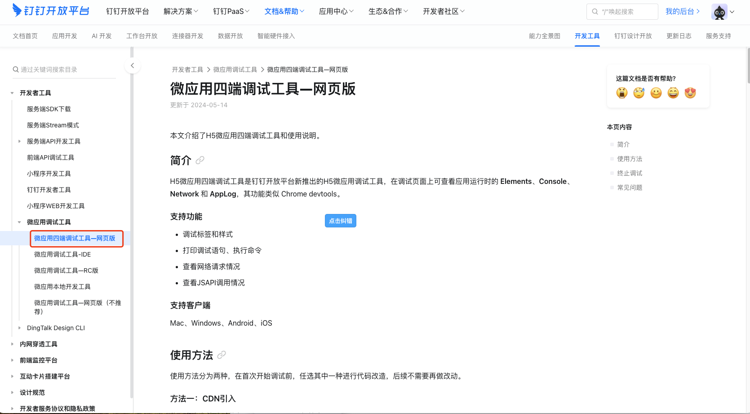Open the 应用中心 dropdown menu
750x414 pixels.
(x=336, y=11)
